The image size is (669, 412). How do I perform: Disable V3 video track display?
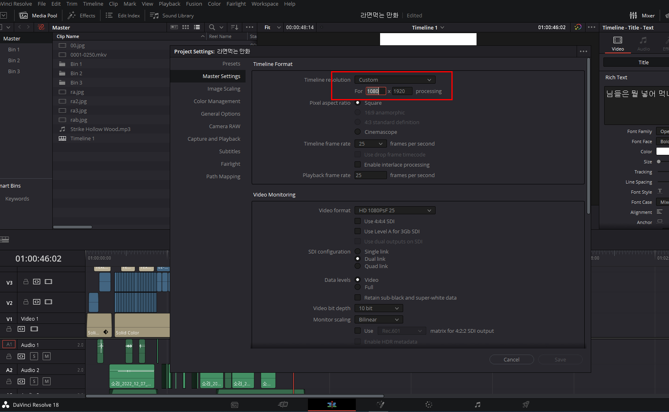click(x=48, y=281)
